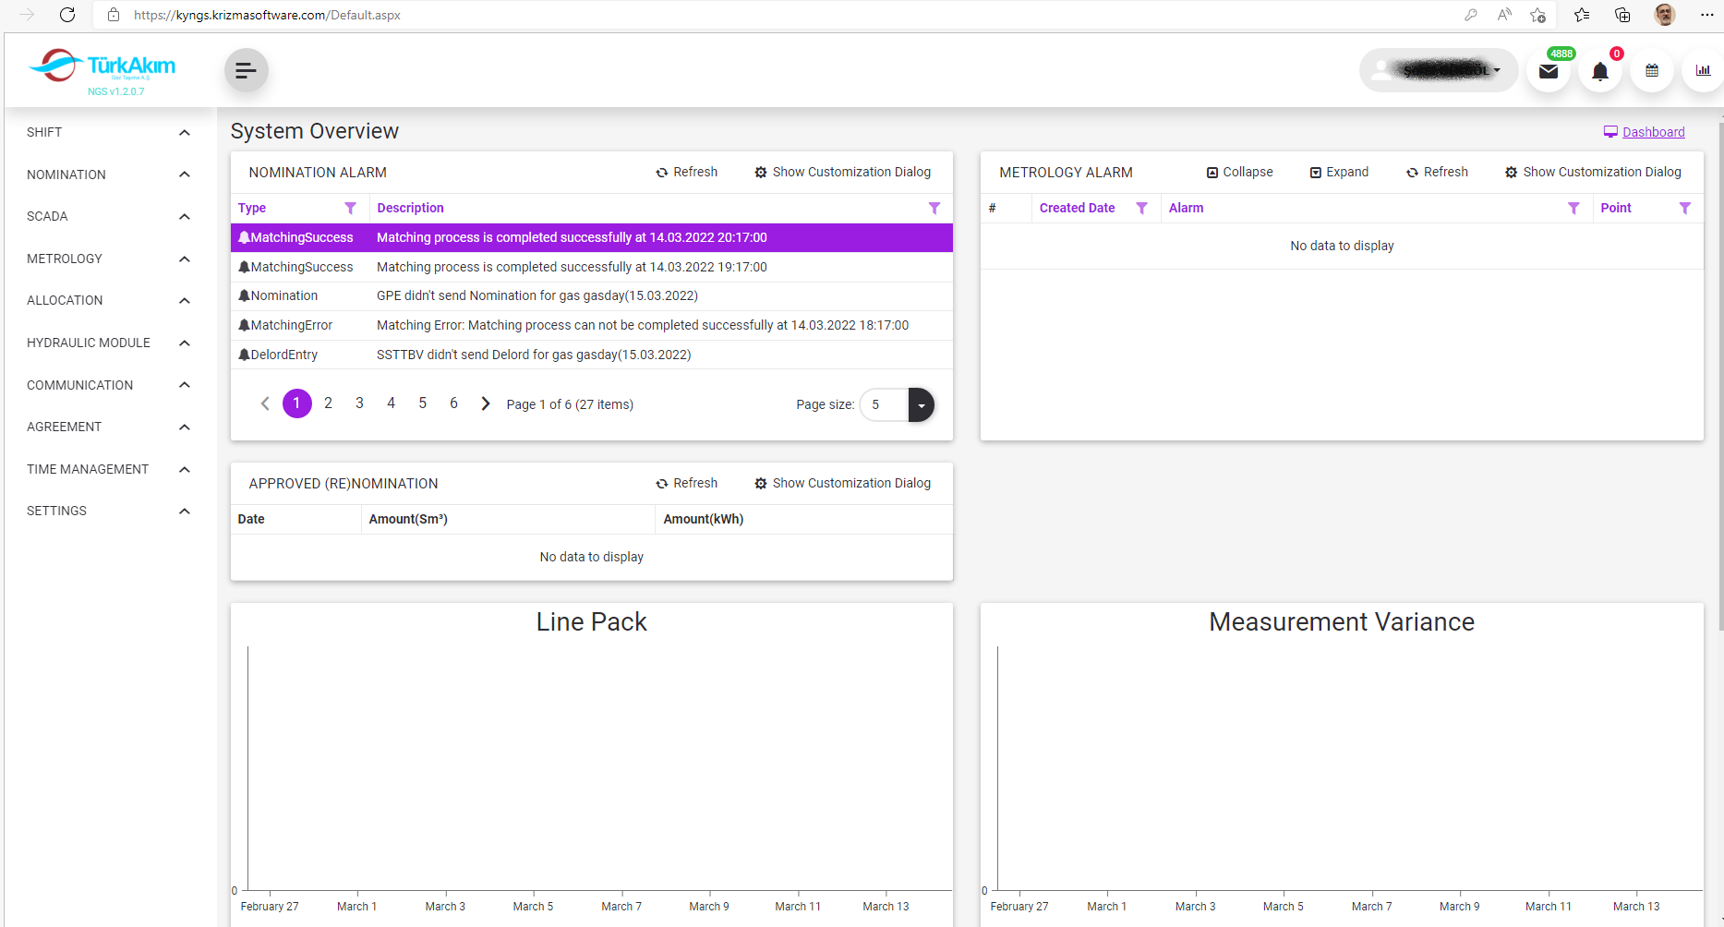1724x927 pixels.
Task: Filter the Created Date column
Action: tap(1141, 209)
